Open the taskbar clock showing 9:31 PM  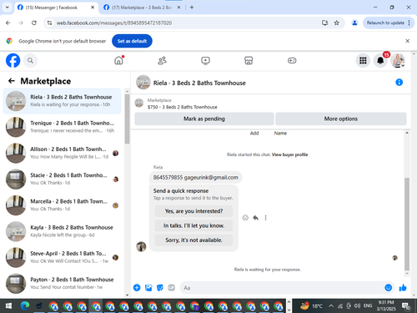pos(386,305)
